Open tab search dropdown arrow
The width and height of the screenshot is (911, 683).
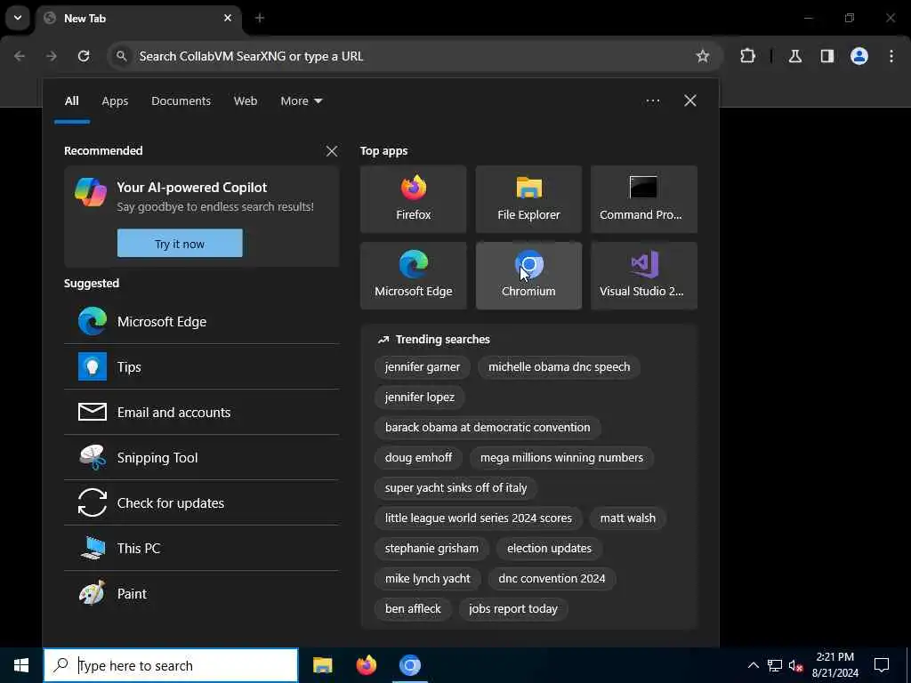tap(18, 18)
